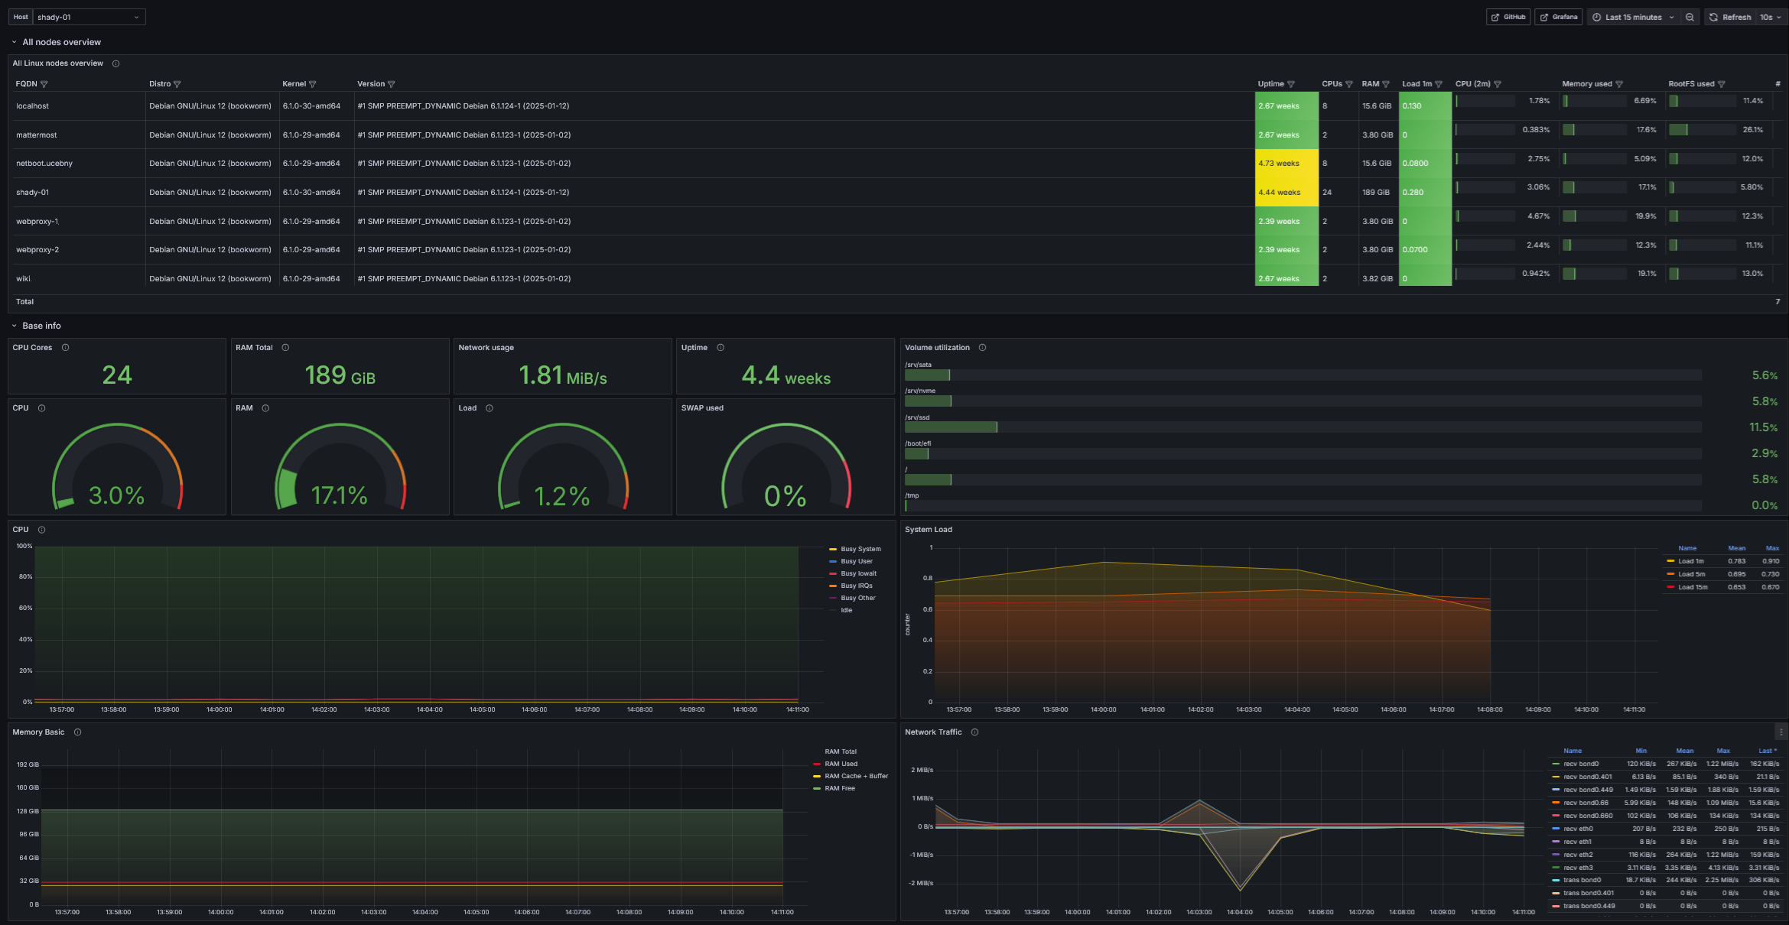
Task: Sort Network Traffic legend by Max column
Action: [x=1722, y=751]
